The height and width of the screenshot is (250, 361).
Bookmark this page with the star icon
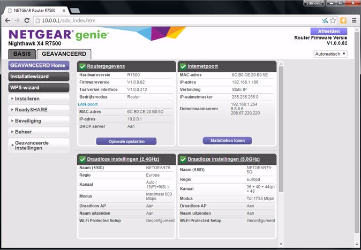[x=333, y=20]
